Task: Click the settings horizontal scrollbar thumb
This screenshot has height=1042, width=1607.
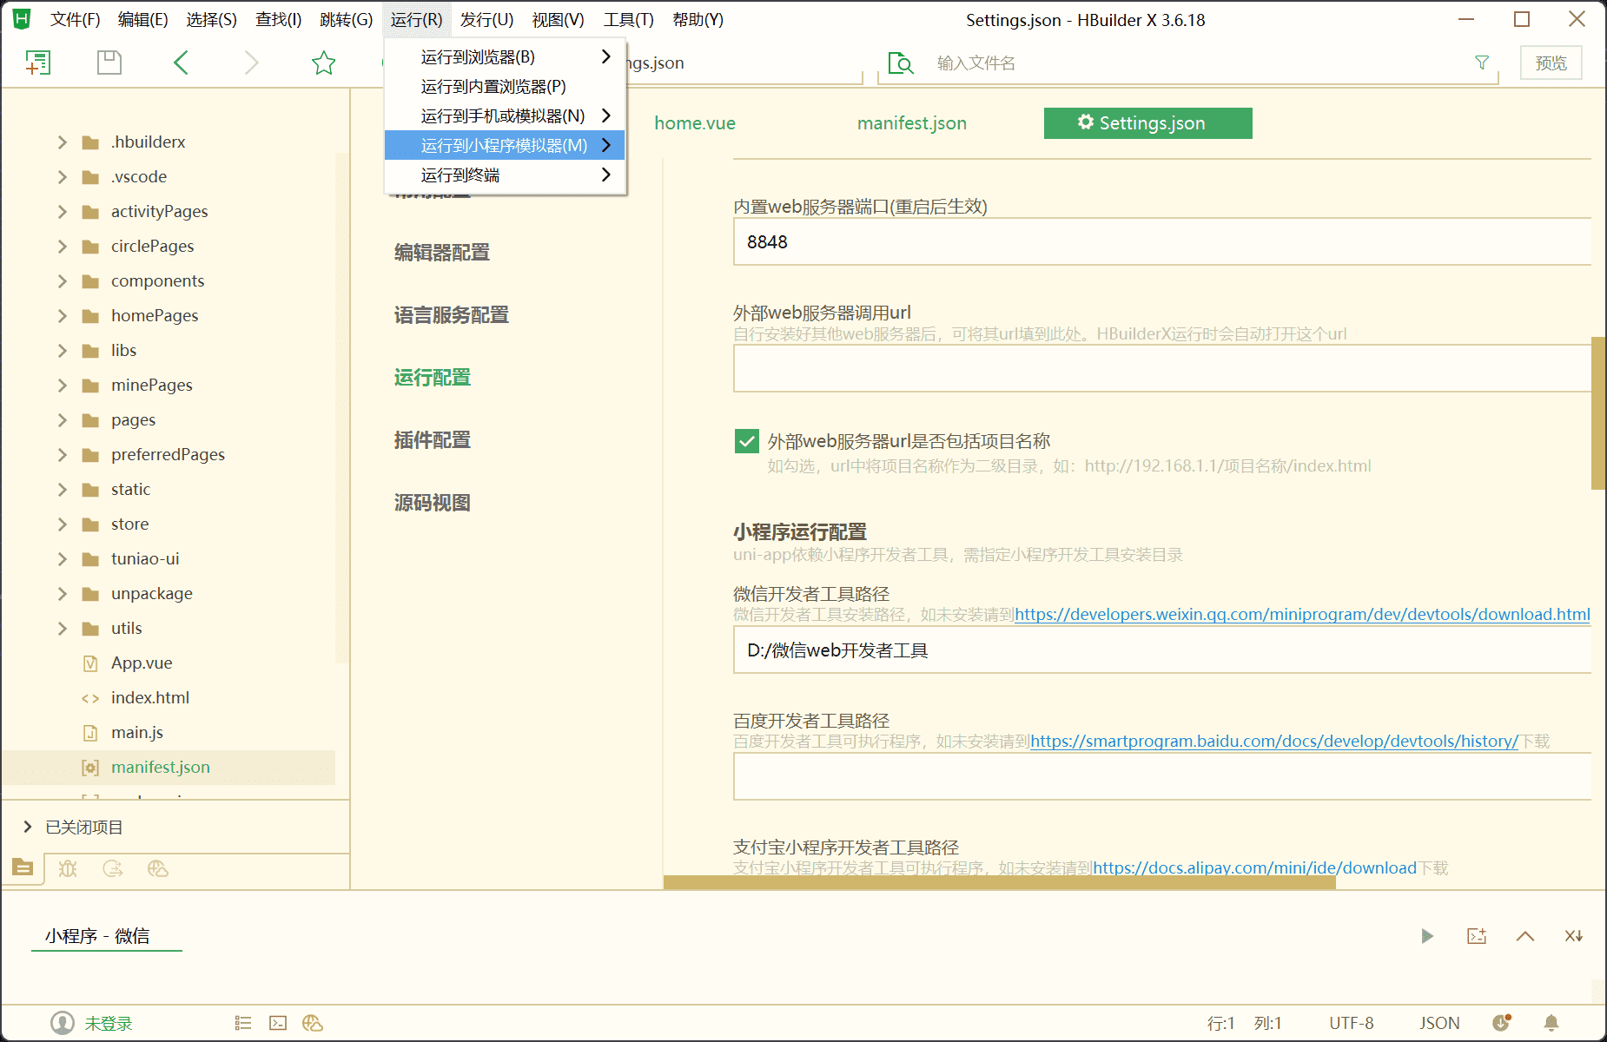Action: pos(1000,882)
